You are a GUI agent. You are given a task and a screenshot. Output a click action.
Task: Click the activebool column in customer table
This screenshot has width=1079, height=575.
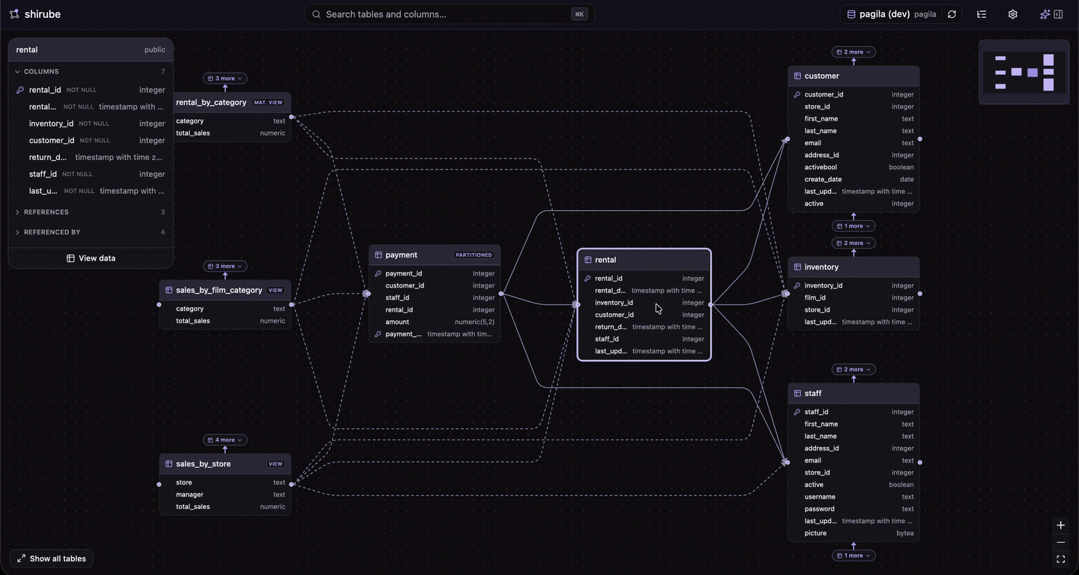pos(853,167)
